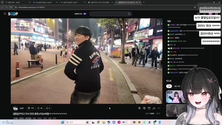Switch to the first SOOP browser tab

coord(18,2)
